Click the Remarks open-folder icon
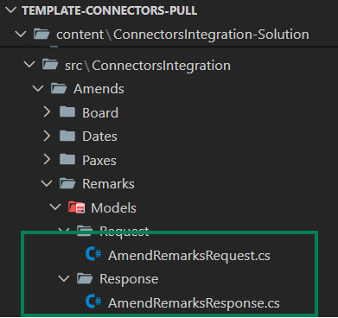Screen dimensions: 338x318 tap(67, 183)
